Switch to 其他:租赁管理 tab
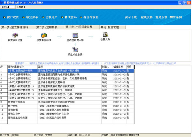The width and height of the screenshot is (192, 137). coord(113,27)
